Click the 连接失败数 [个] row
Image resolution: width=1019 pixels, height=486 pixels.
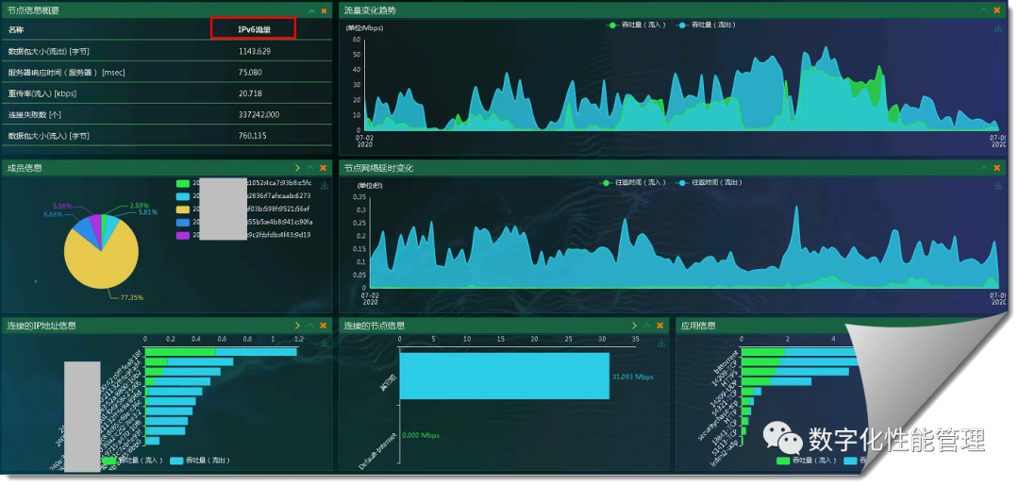pos(167,114)
